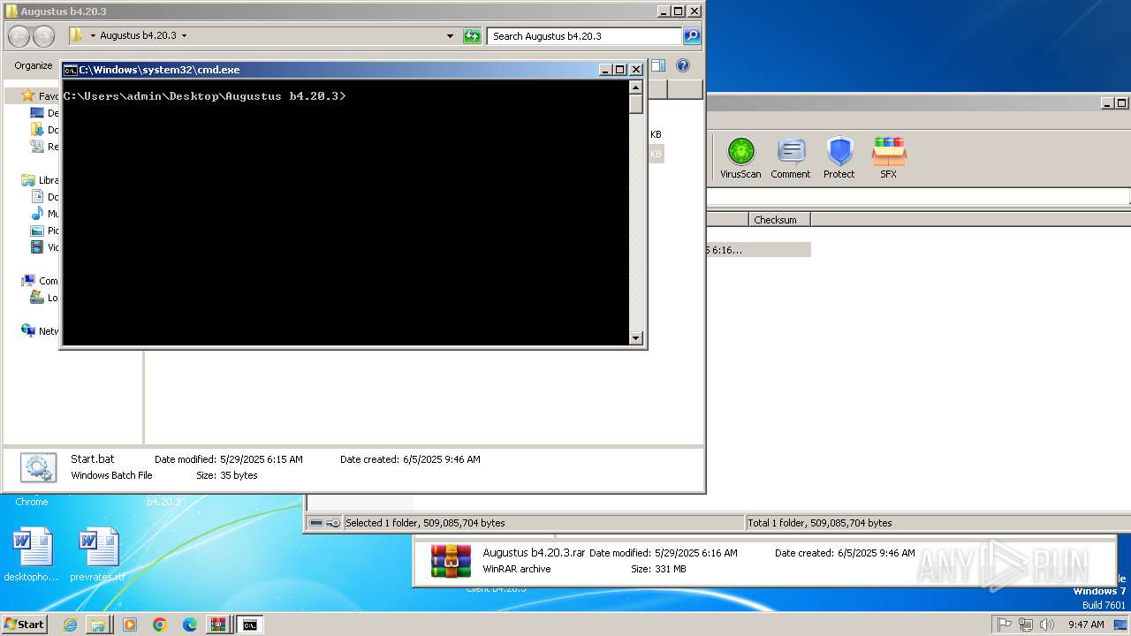The width and height of the screenshot is (1131, 636).
Task: Click the 'Total 1 folder, 509,085,704 bytes' status text
Action: coord(820,523)
